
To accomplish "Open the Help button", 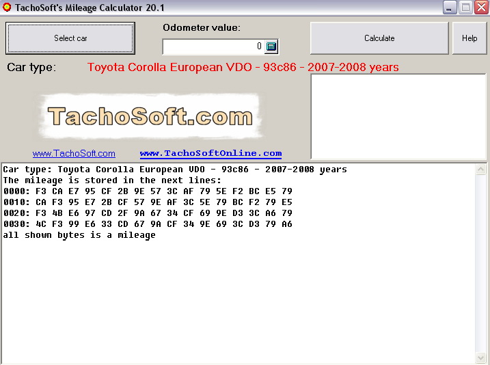I will click(x=469, y=38).
